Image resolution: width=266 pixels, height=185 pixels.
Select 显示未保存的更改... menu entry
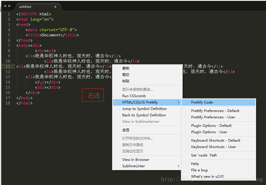[147, 90]
